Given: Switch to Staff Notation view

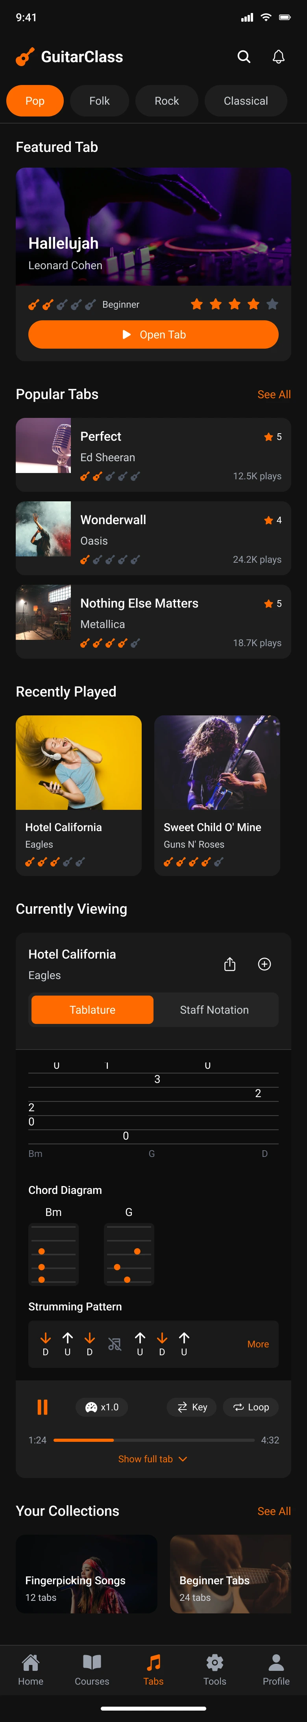Looking at the screenshot, I should 214,1009.
